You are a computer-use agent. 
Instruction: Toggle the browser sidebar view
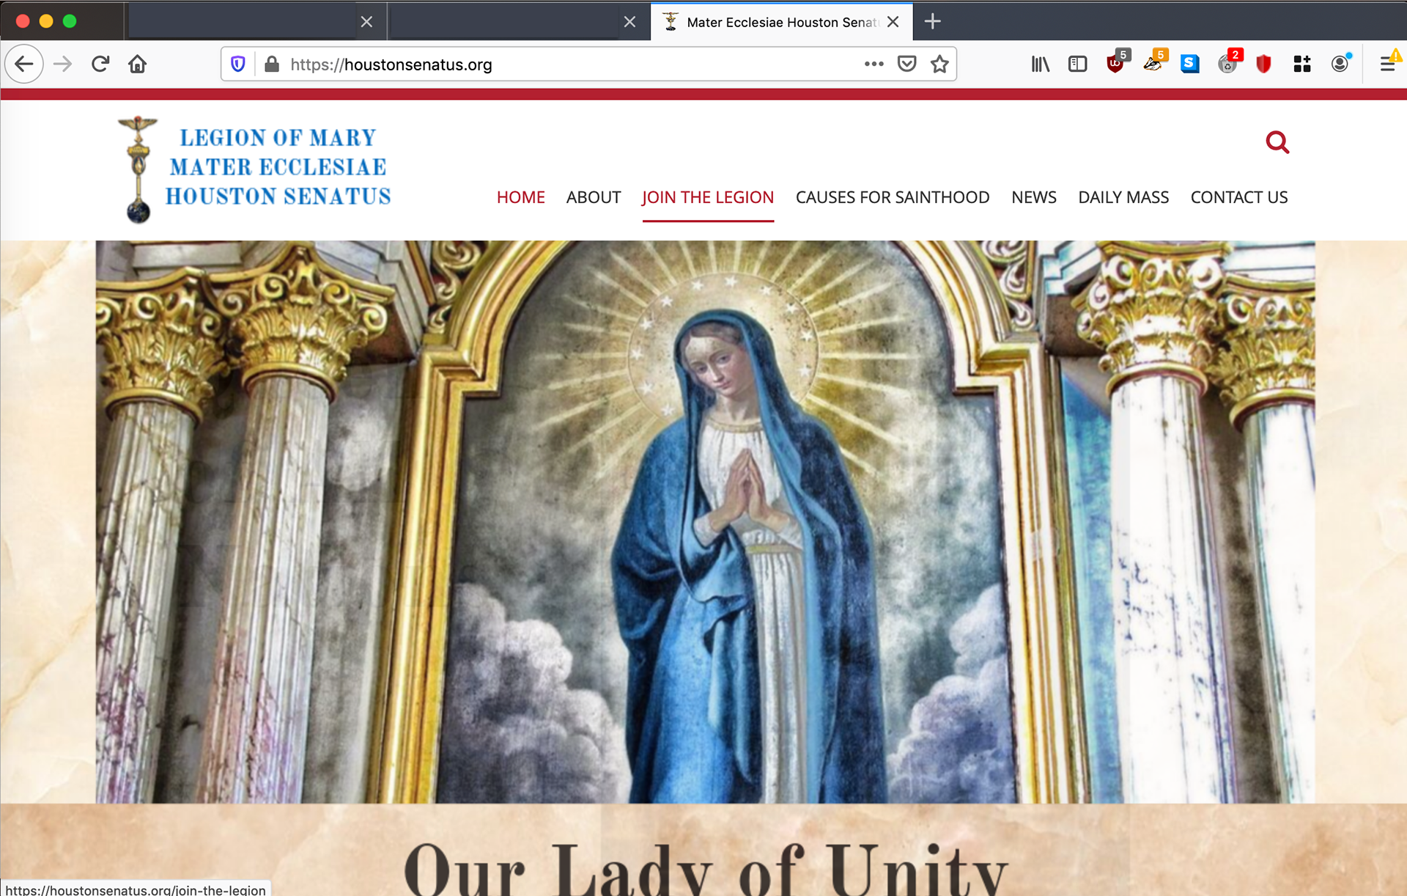coord(1077,65)
